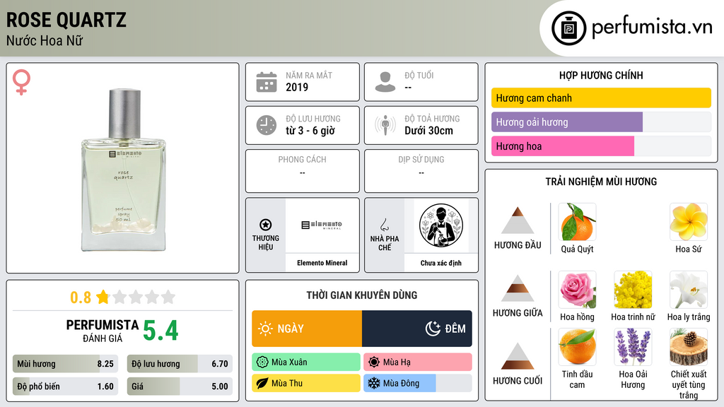Image resolution: width=724 pixels, height=407 pixels.
Task: Click the Dịp sử dụng panel
Action: click(x=421, y=171)
